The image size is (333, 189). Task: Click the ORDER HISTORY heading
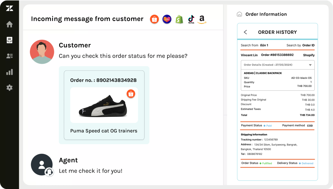point(277,32)
